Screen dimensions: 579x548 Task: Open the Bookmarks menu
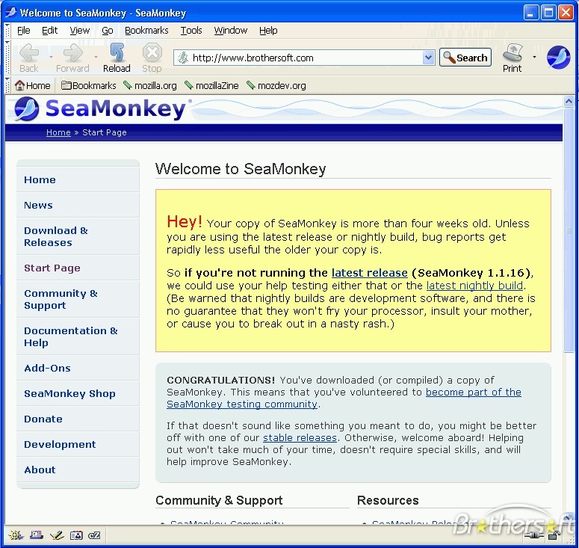pyautogui.click(x=146, y=31)
